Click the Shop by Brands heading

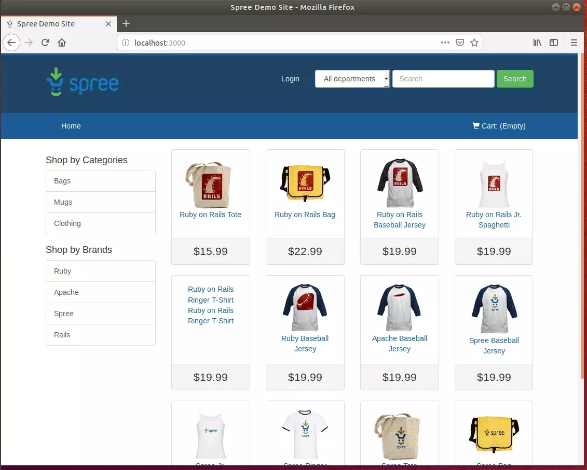coord(78,250)
